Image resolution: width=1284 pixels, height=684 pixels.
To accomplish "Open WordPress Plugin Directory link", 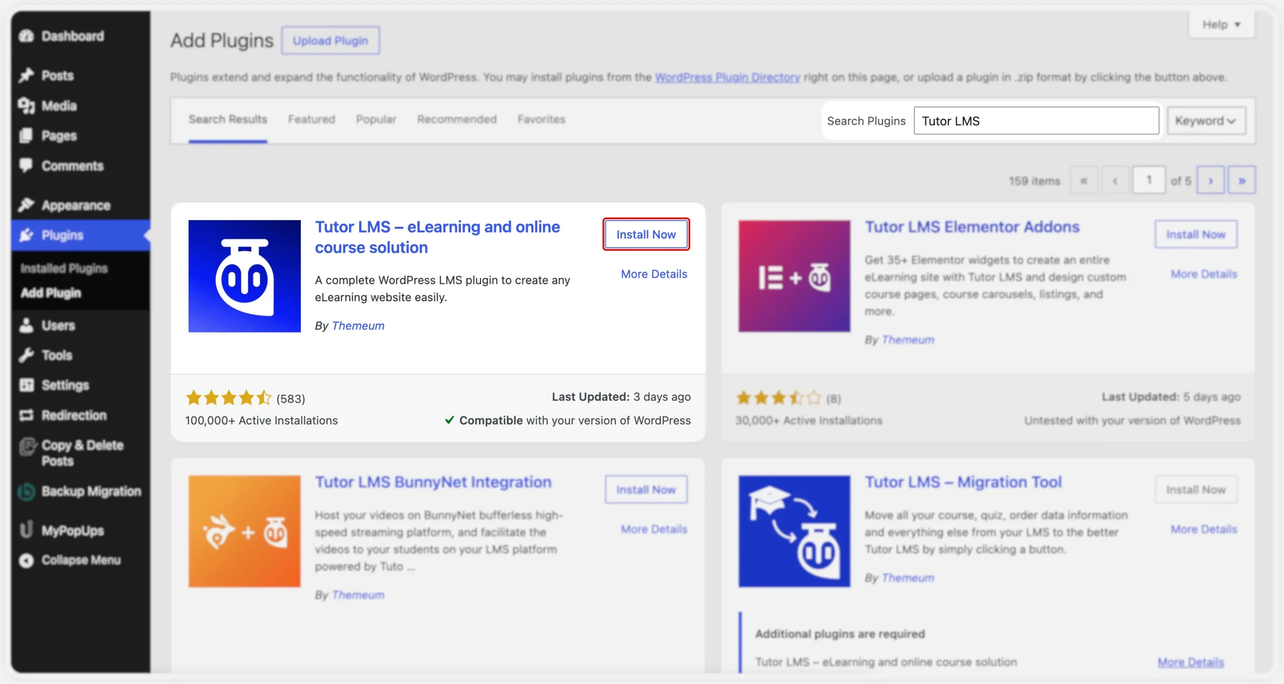I will [x=727, y=77].
